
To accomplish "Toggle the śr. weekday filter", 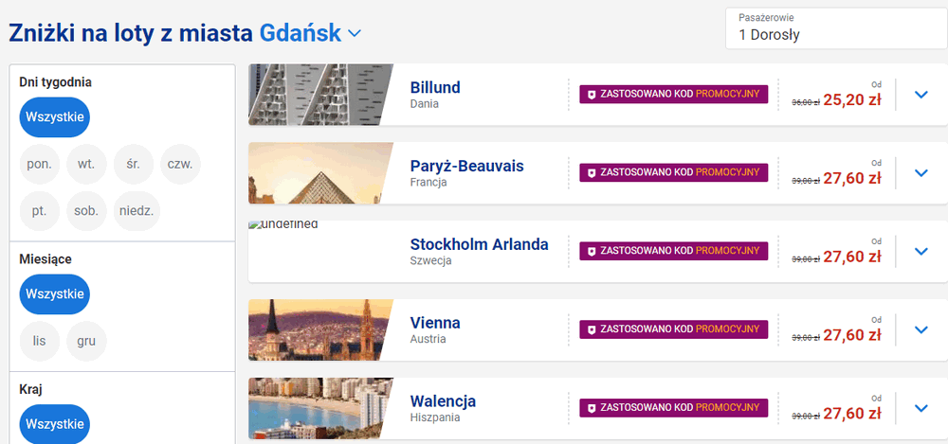I will 133,164.
